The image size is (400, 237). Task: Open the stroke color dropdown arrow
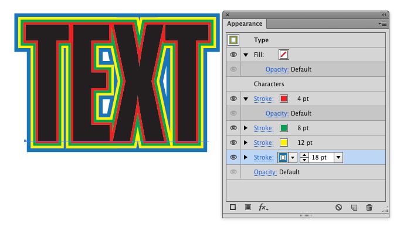click(x=293, y=158)
